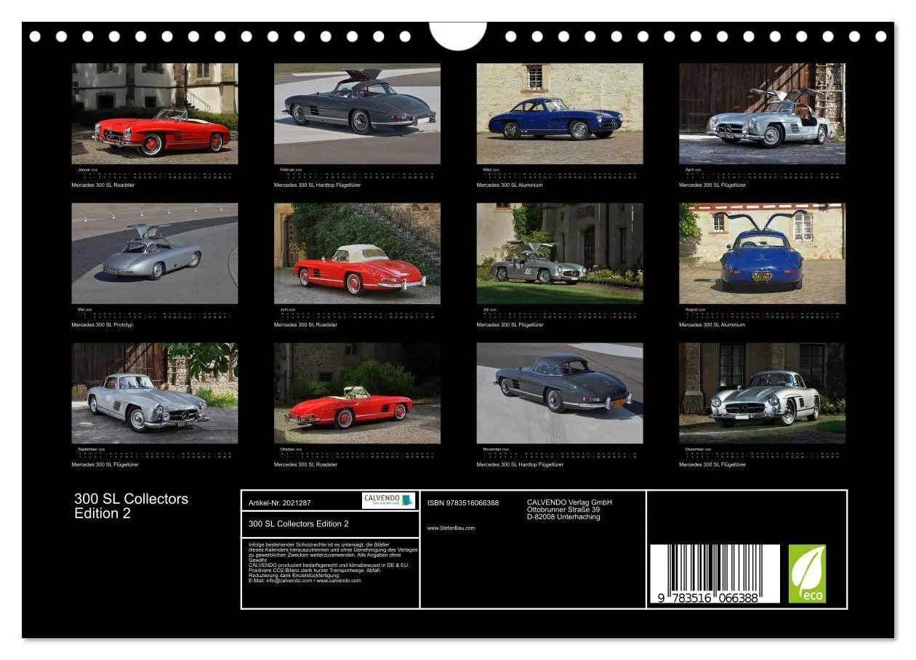Click the info@calvendo.com e-mail line
Viewport: 916px width, 660px height.
point(305,581)
